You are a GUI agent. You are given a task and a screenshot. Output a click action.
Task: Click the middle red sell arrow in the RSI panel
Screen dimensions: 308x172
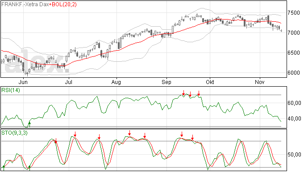point(190,94)
